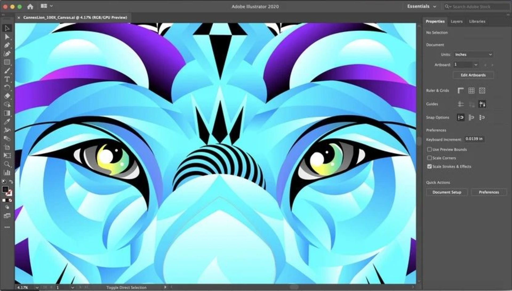Select the Selection tool
This screenshot has height=291, width=512.
tap(7, 29)
